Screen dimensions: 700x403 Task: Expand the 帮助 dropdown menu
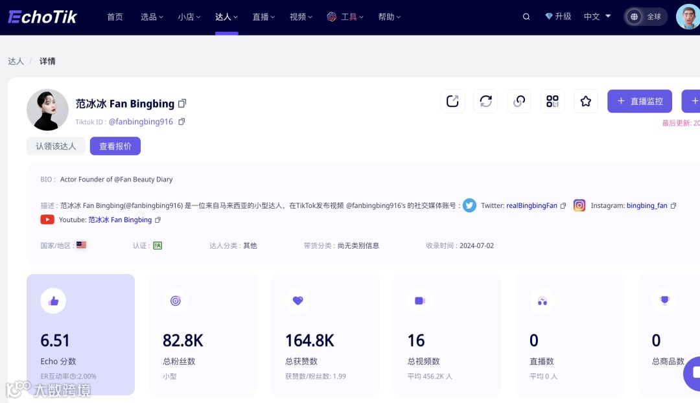[x=390, y=17]
